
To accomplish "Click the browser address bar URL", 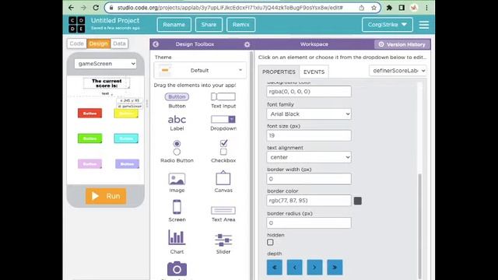I will click(230, 8).
